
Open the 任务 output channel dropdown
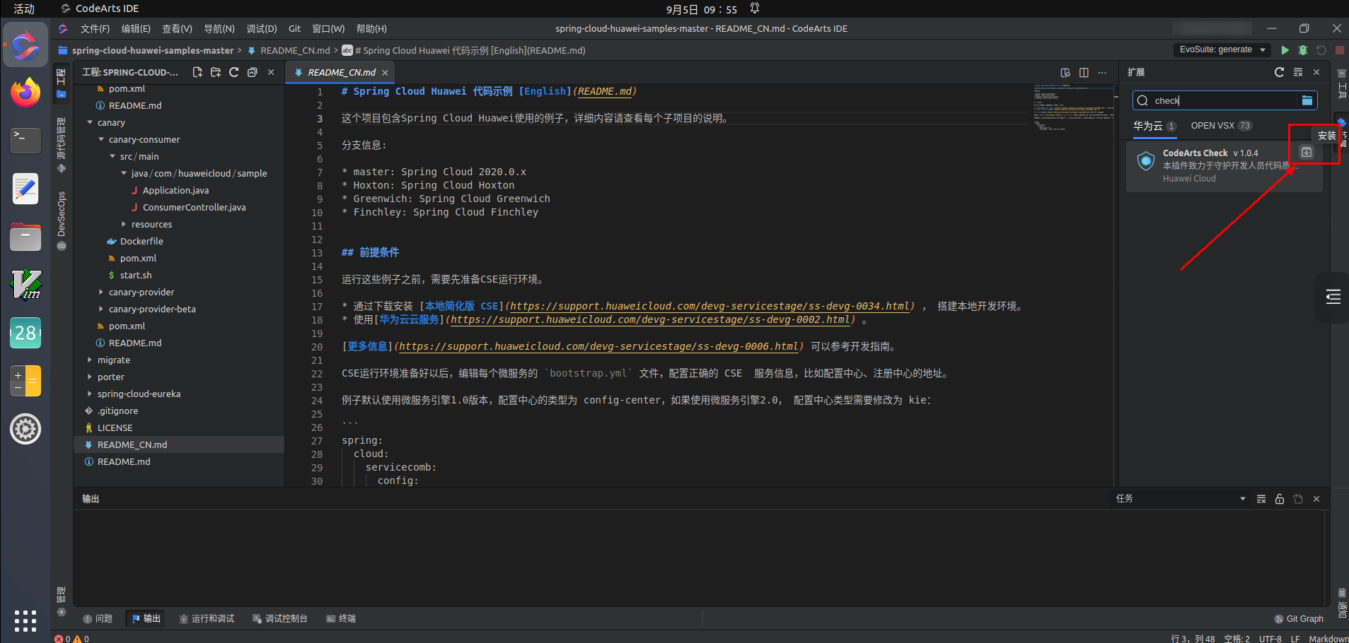tap(1180, 499)
